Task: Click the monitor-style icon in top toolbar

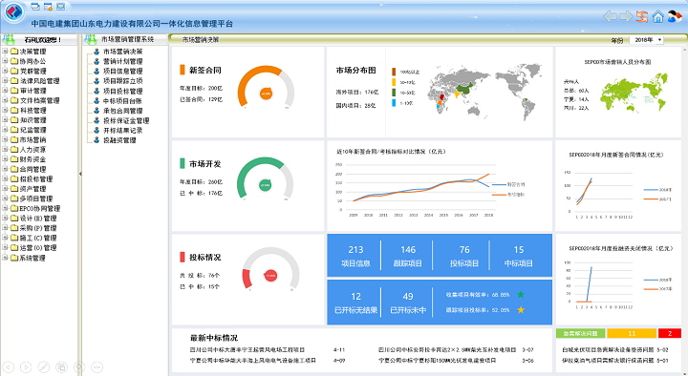Action: (61, 6)
